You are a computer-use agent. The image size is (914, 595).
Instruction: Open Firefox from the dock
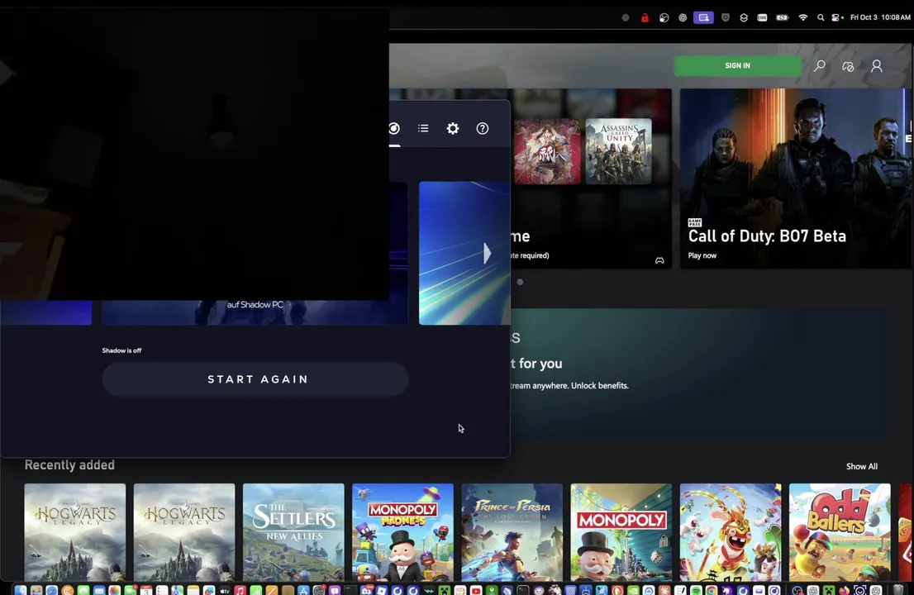pyautogui.click(x=844, y=590)
